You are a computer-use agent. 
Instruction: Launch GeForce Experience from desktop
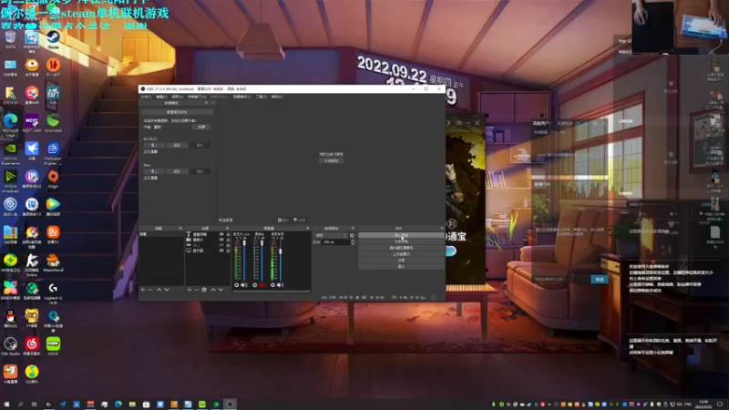click(10, 154)
